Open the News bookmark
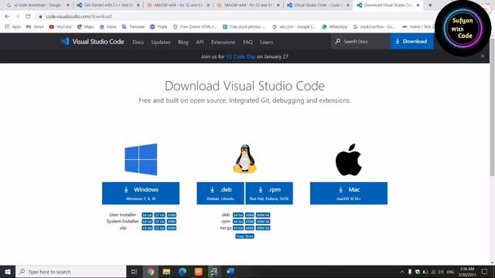The width and height of the screenshot is (495, 278). pos(108,27)
